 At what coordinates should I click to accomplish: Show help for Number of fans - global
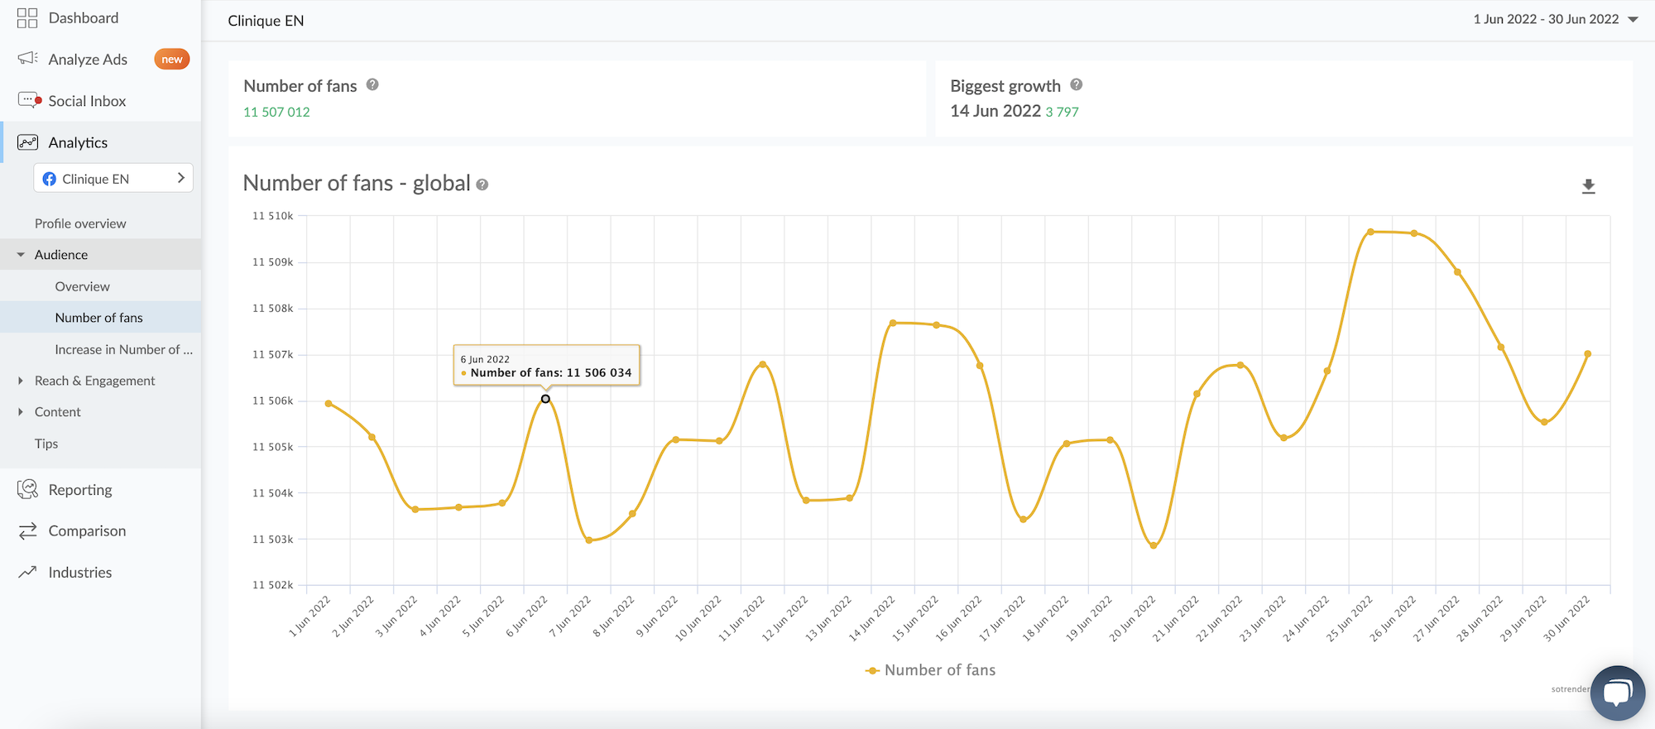[x=482, y=185]
